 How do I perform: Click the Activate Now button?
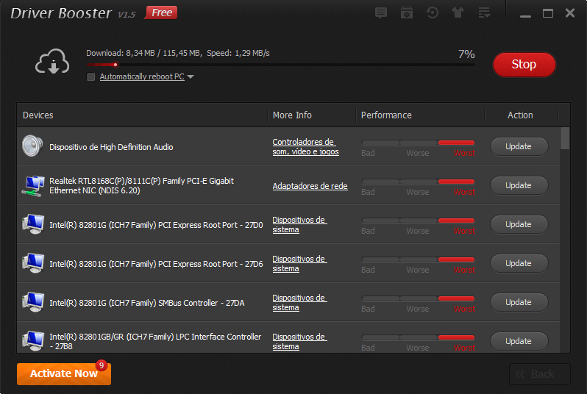64,374
